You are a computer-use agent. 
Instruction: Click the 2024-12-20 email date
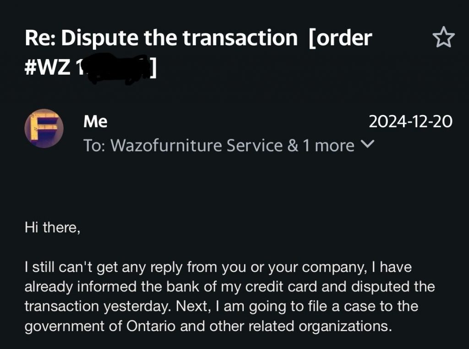(x=410, y=122)
